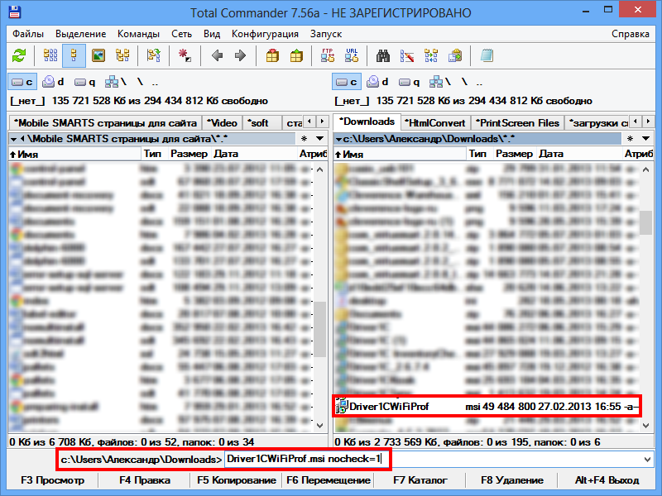Switch to the Downloads tab

[x=367, y=122]
